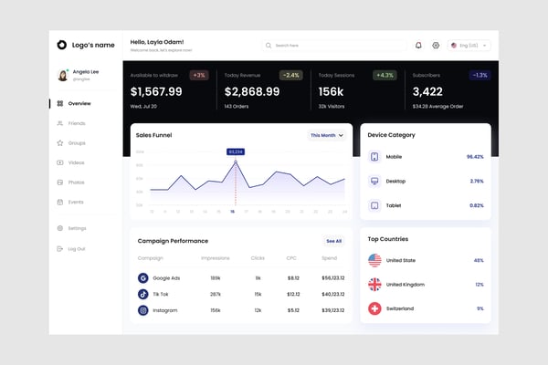The height and width of the screenshot is (365, 548).
Task: Click the Tik Tok campaign icon
Action: coord(143,294)
